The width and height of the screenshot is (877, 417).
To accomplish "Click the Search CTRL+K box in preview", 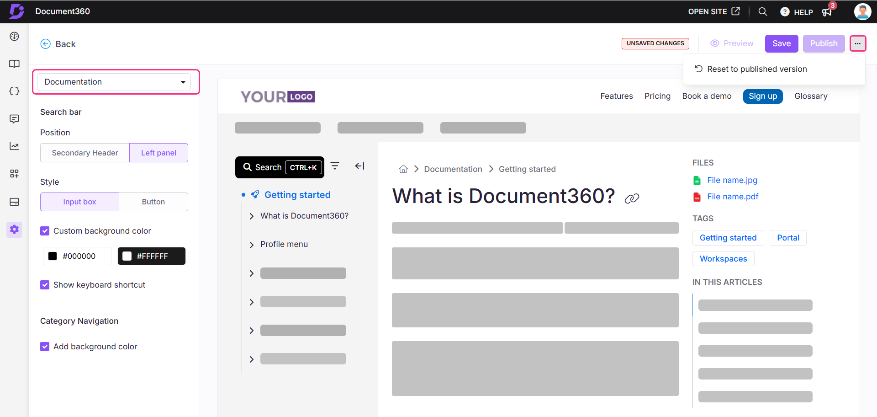I will click(280, 167).
